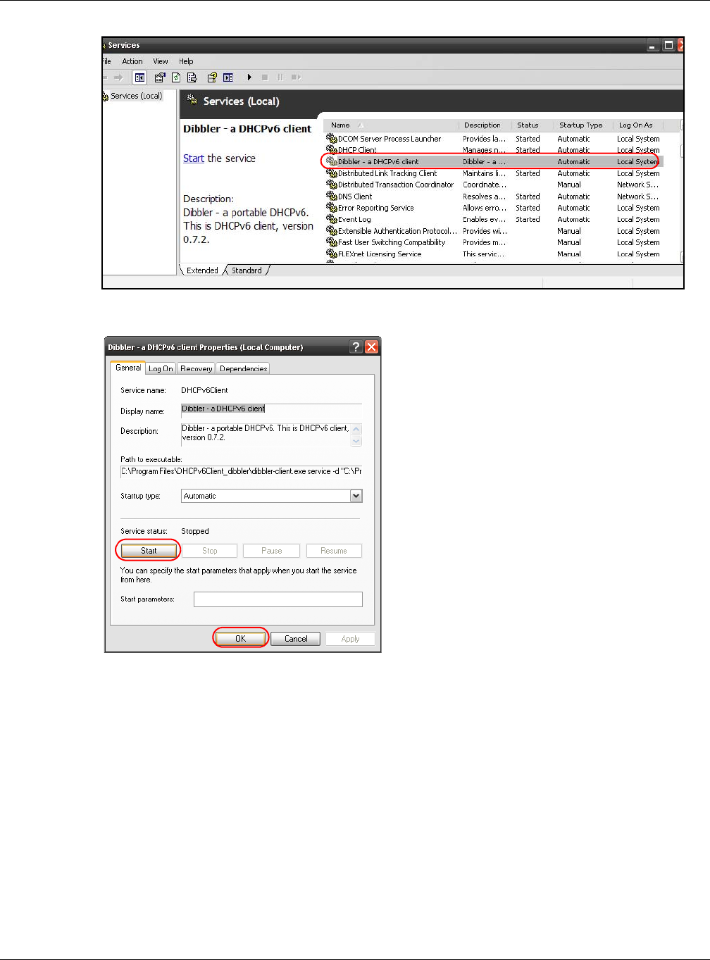Sort by the Description column header

[485, 125]
